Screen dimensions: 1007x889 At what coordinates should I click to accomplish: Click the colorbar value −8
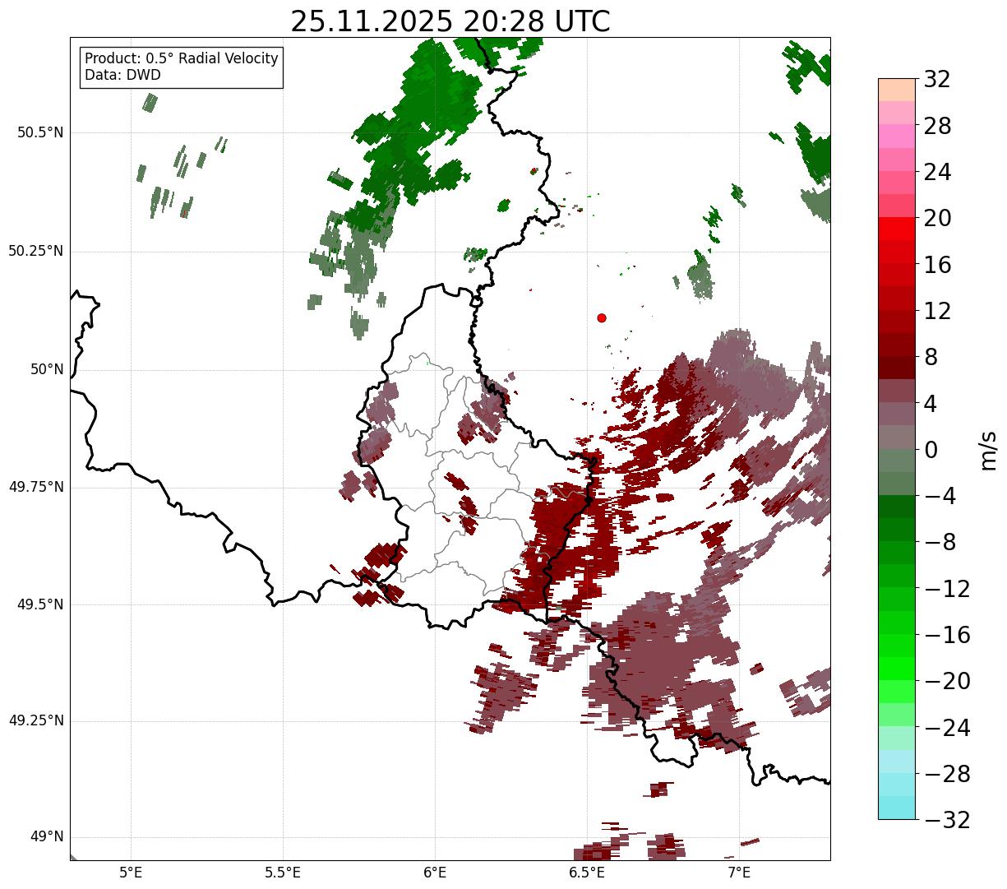[939, 543]
